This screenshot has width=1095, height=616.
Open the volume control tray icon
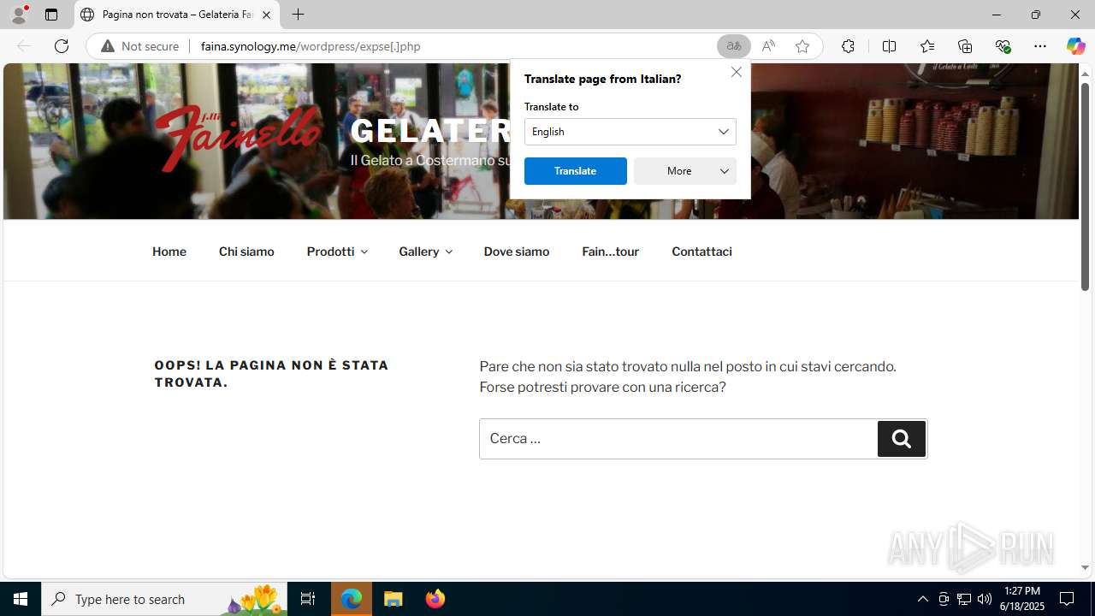985,599
